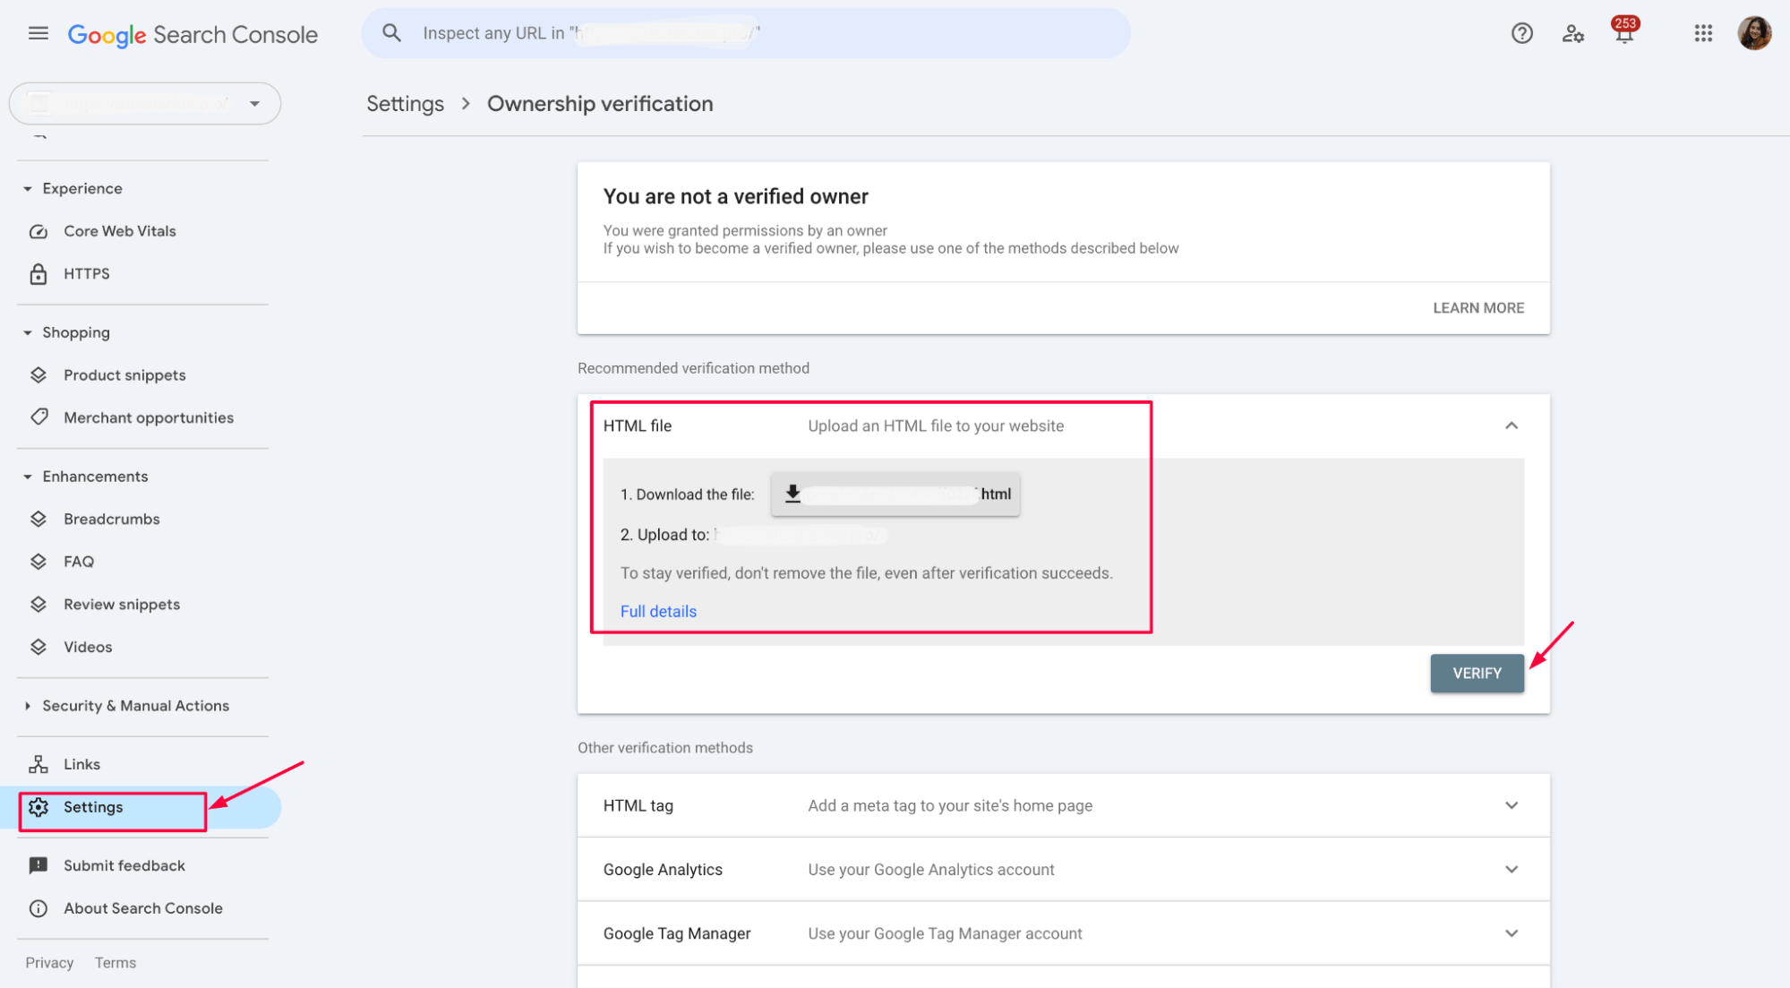Click the Merchant opportunities tag icon
1790x988 pixels.
[x=39, y=417]
